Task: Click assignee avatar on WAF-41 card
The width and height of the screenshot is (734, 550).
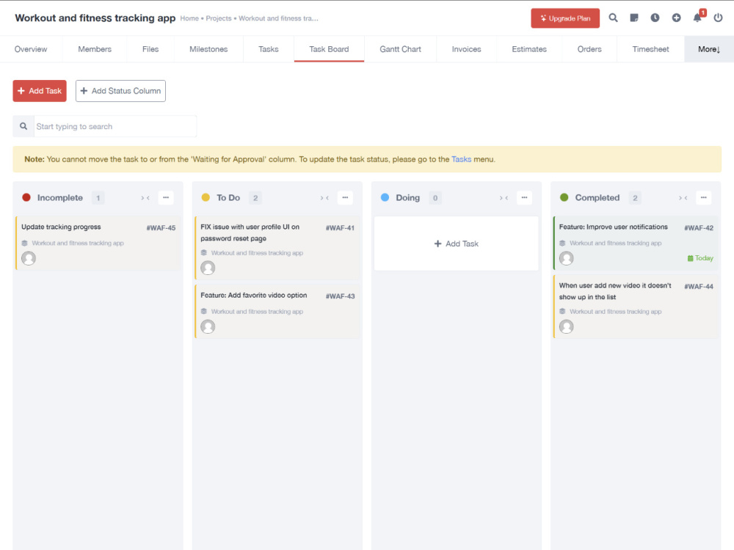Action: click(208, 268)
